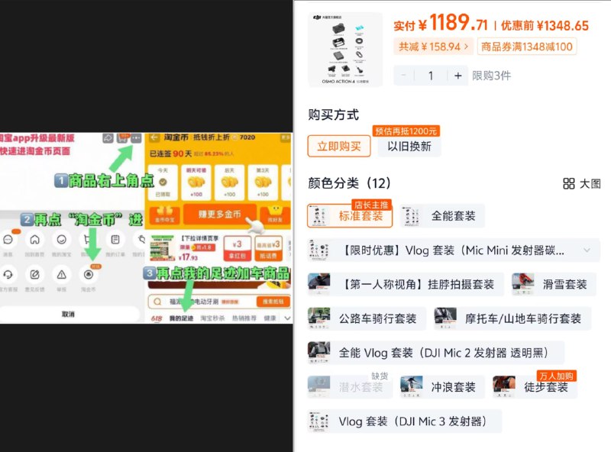Select Vlog 套装 DJI Mic 3 发射器 option
The image size is (611, 452).
[405, 421]
